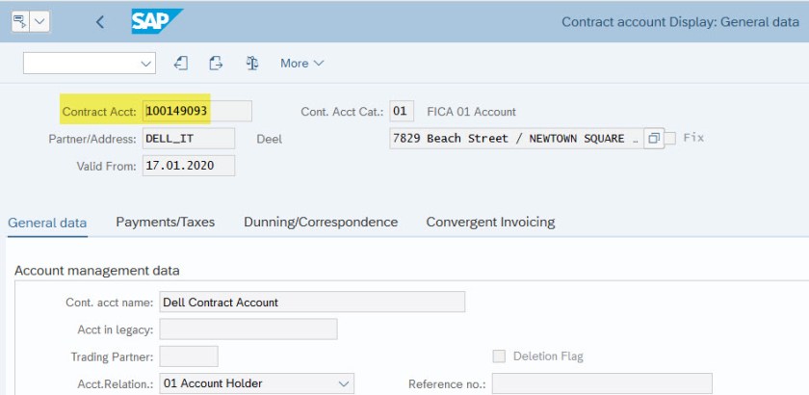
Task: Click the back arrow in the header
Action: (x=100, y=21)
